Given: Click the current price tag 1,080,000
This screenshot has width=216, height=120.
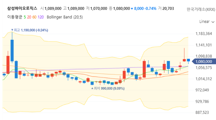Looking at the screenshot, I should [x=204, y=61].
